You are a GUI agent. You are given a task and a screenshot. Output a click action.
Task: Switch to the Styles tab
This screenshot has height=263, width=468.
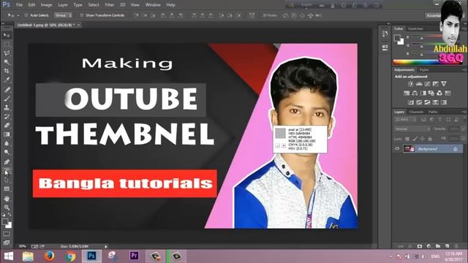tap(424, 70)
